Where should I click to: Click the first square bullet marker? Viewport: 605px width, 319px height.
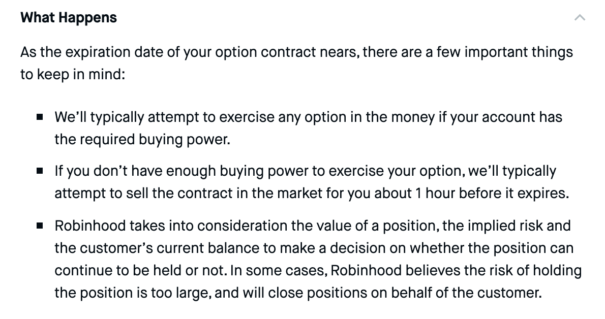[x=40, y=117]
